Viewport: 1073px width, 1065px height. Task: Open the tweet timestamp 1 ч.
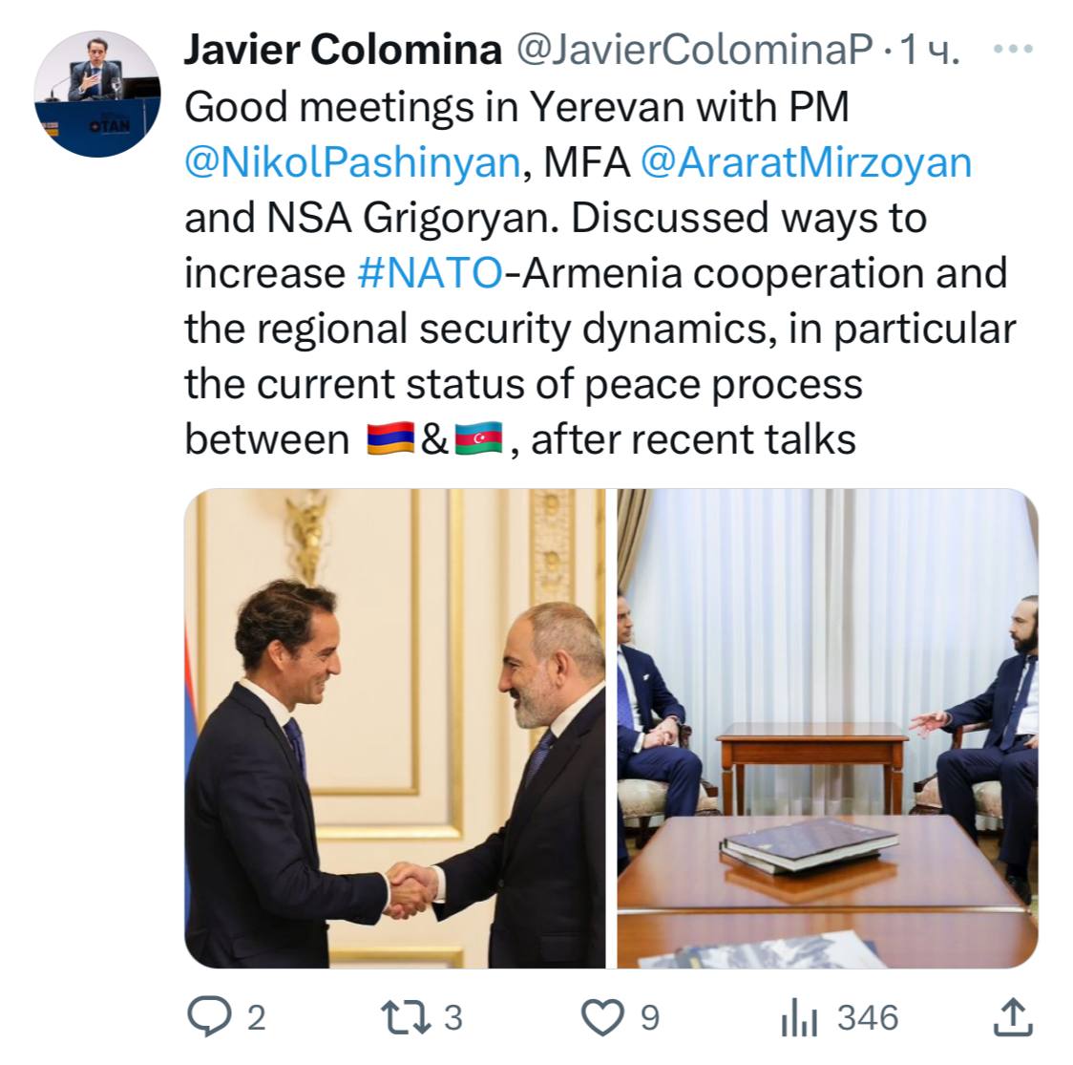click(930, 50)
